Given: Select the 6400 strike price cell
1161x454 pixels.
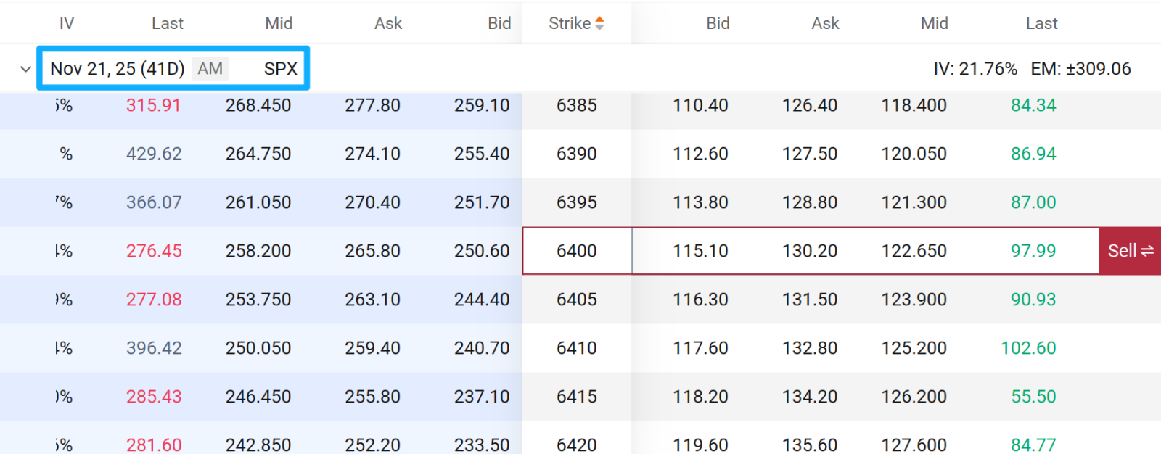Looking at the screenshot, I should 577,251.
